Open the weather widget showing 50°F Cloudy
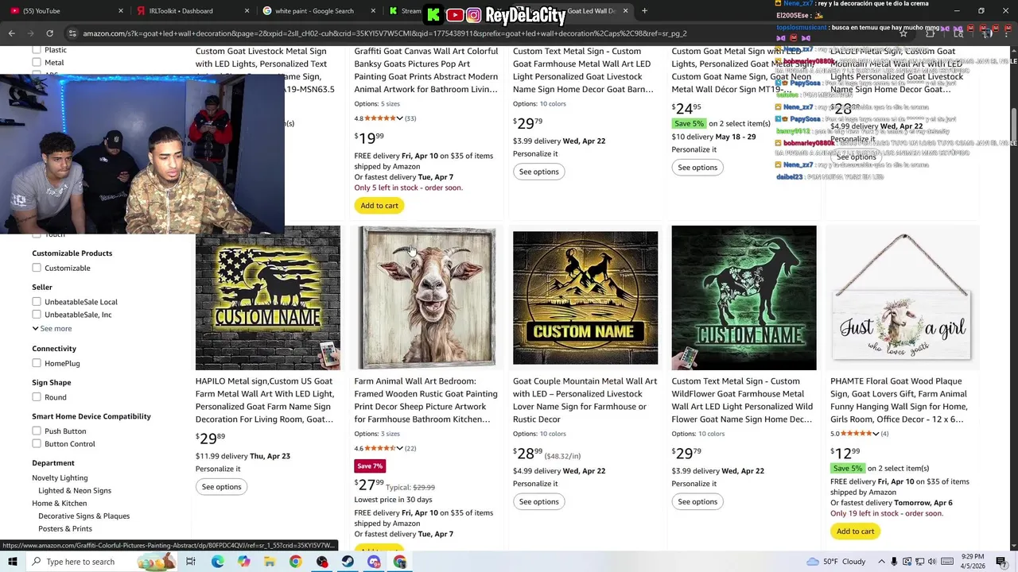The image size is (1018, 572). coord(836,562)
